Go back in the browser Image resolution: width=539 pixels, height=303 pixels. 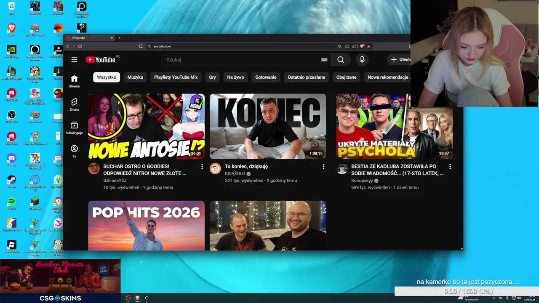(x=68, y=46)
